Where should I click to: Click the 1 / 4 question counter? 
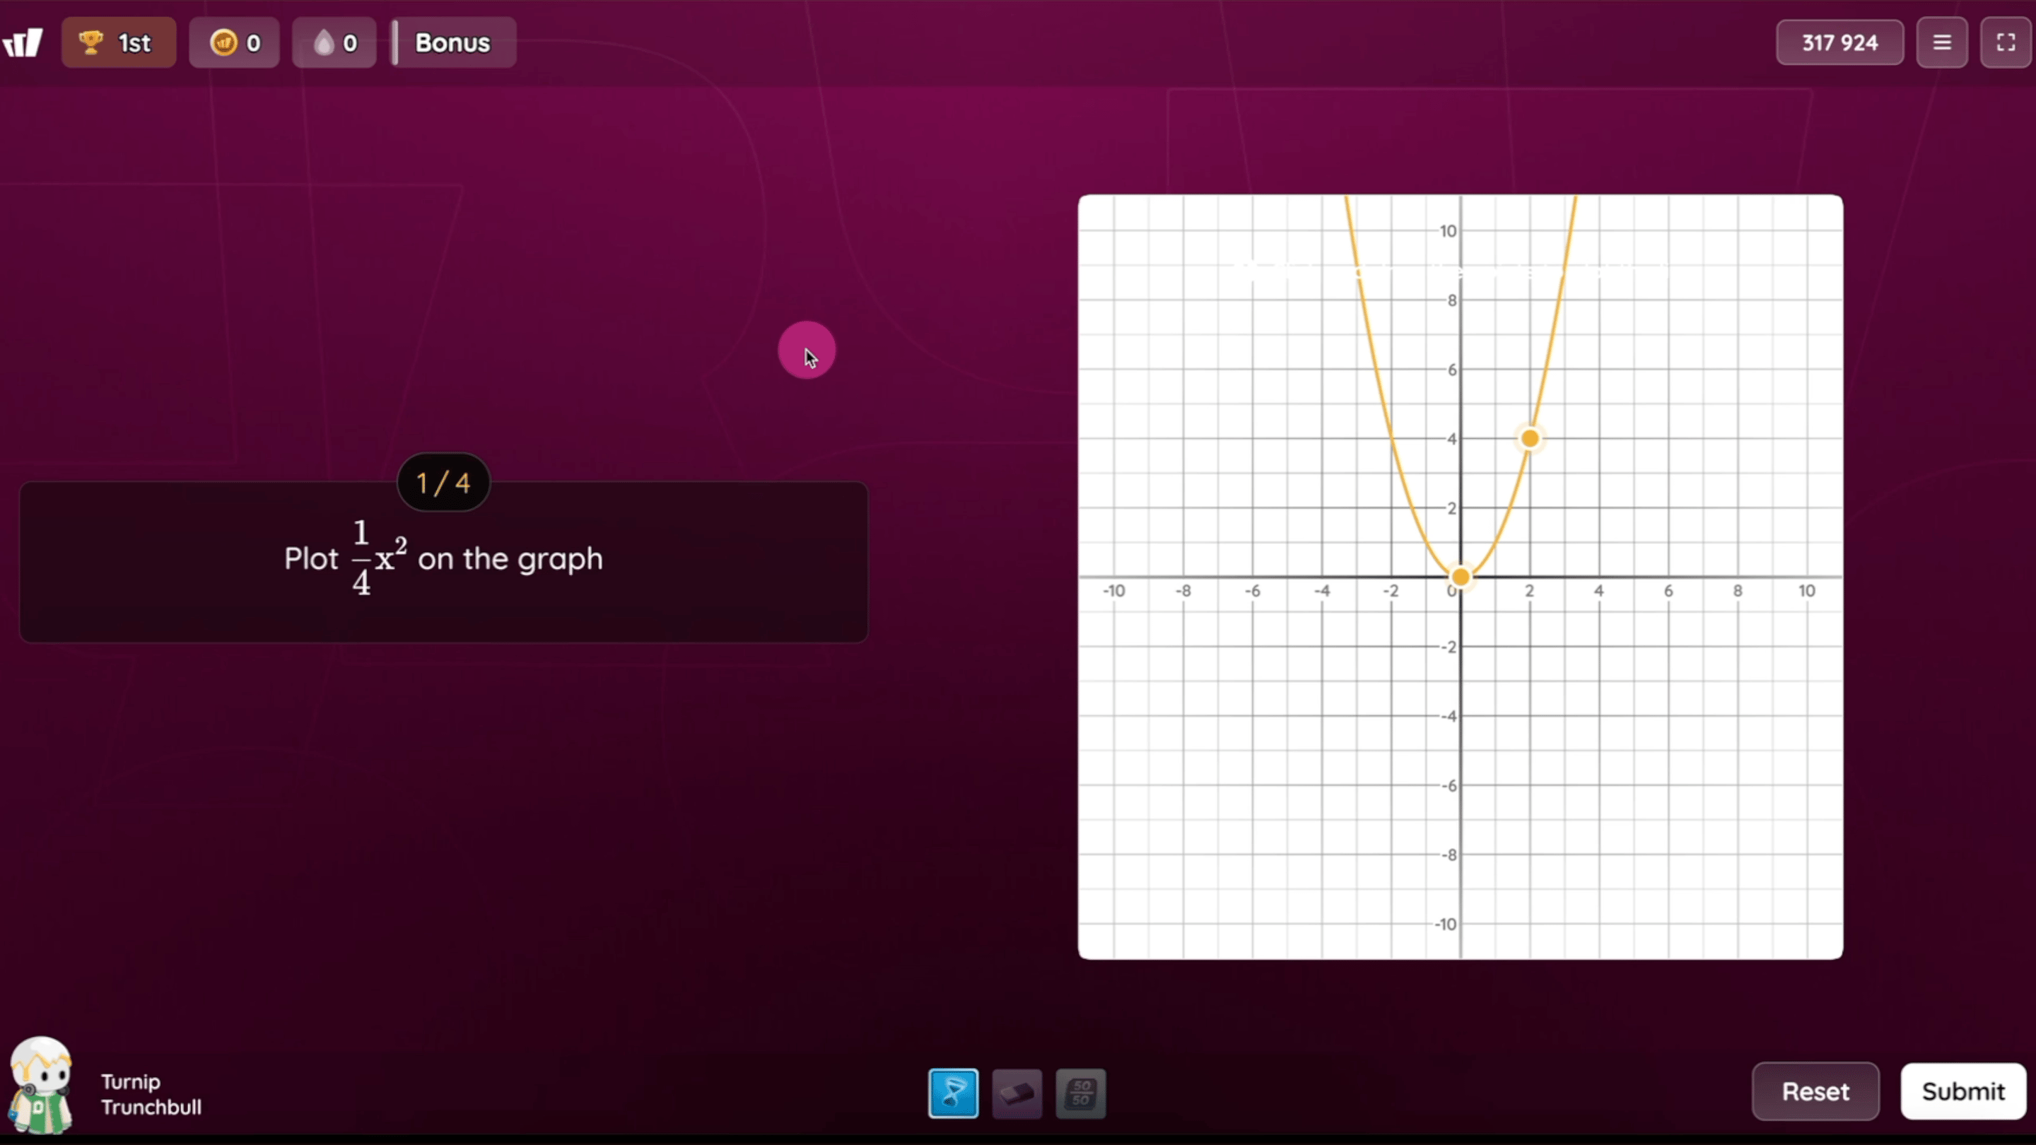click(443, 482)
